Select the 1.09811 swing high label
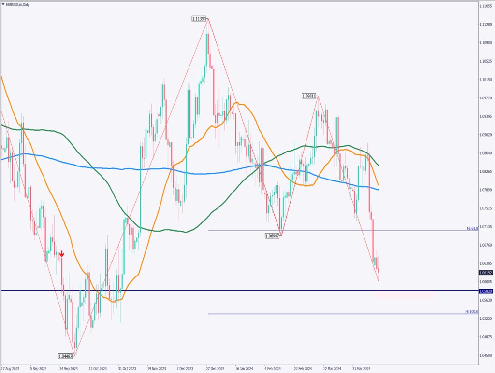Image resolution: width=495 pixels, height=373 pixels. [309, 96]
